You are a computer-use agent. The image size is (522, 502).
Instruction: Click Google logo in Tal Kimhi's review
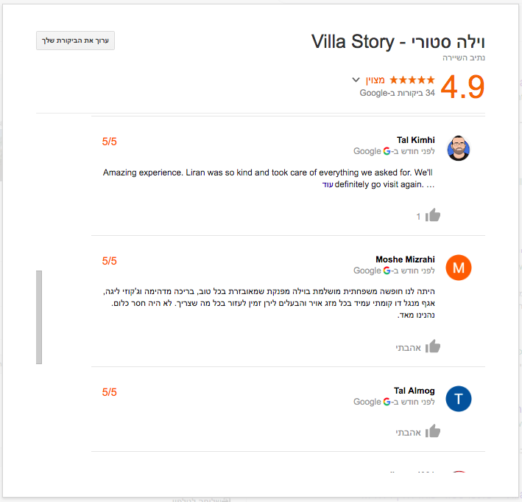[x=387, y=151]
